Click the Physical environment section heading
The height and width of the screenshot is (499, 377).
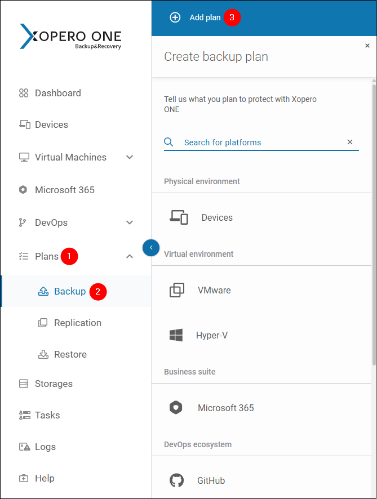click(202, 181)
